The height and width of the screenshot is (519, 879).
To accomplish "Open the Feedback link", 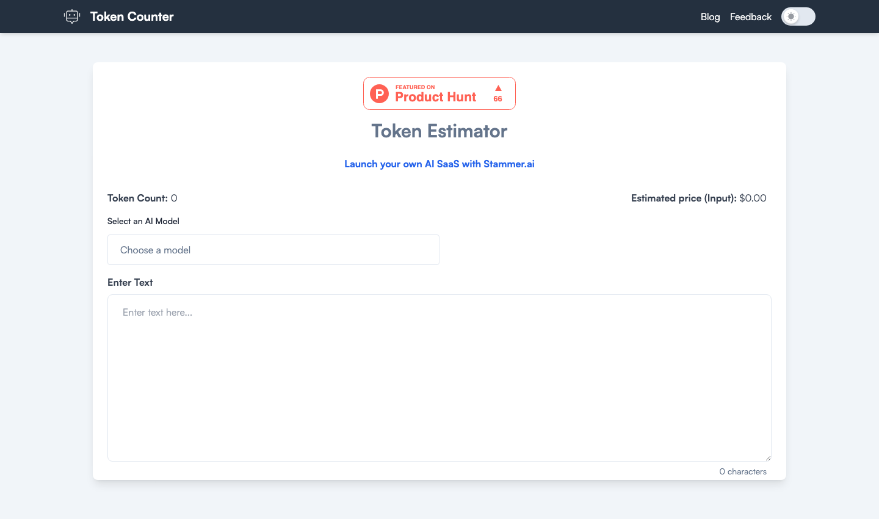I will tap(750, 16).
